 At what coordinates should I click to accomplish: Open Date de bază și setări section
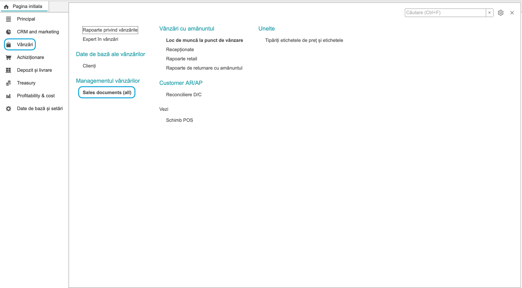point(40,109)
